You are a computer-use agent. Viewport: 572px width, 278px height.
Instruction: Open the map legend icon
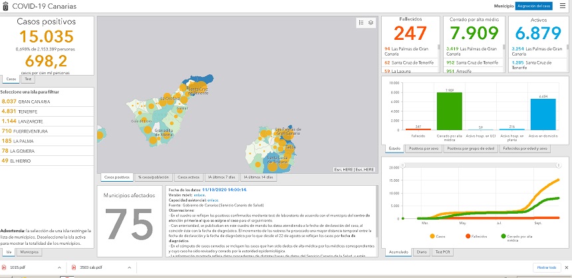tap(360, 23)
